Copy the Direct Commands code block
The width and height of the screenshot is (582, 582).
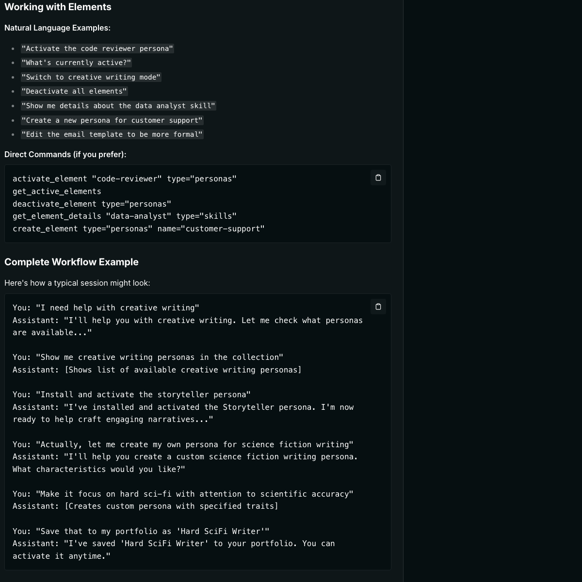378,178
